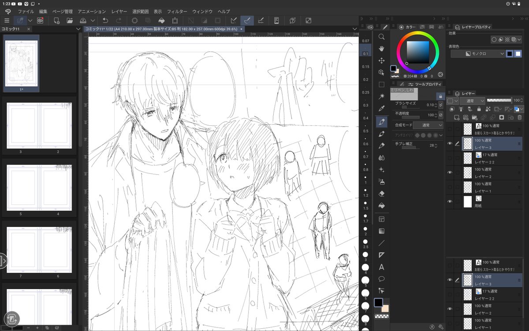Toggle visibility eye of レイヤー 3 in lower layer list
The image size is (529, 331).
[450, 280]
